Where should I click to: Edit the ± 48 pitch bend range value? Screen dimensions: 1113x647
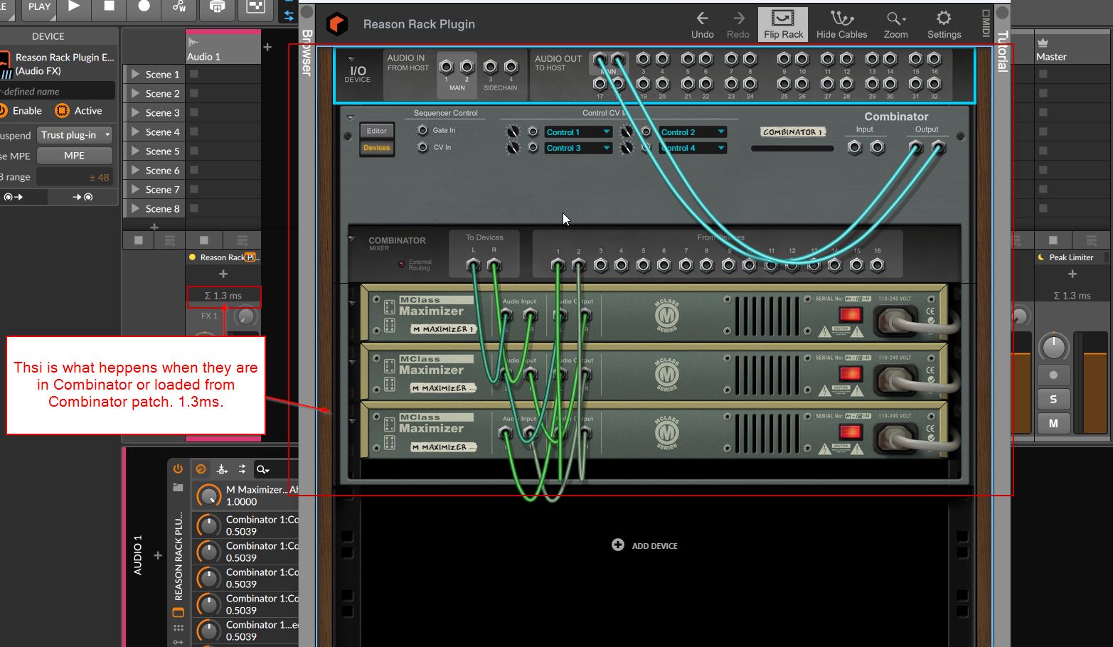pyautogui.click(x=75, y=177)
